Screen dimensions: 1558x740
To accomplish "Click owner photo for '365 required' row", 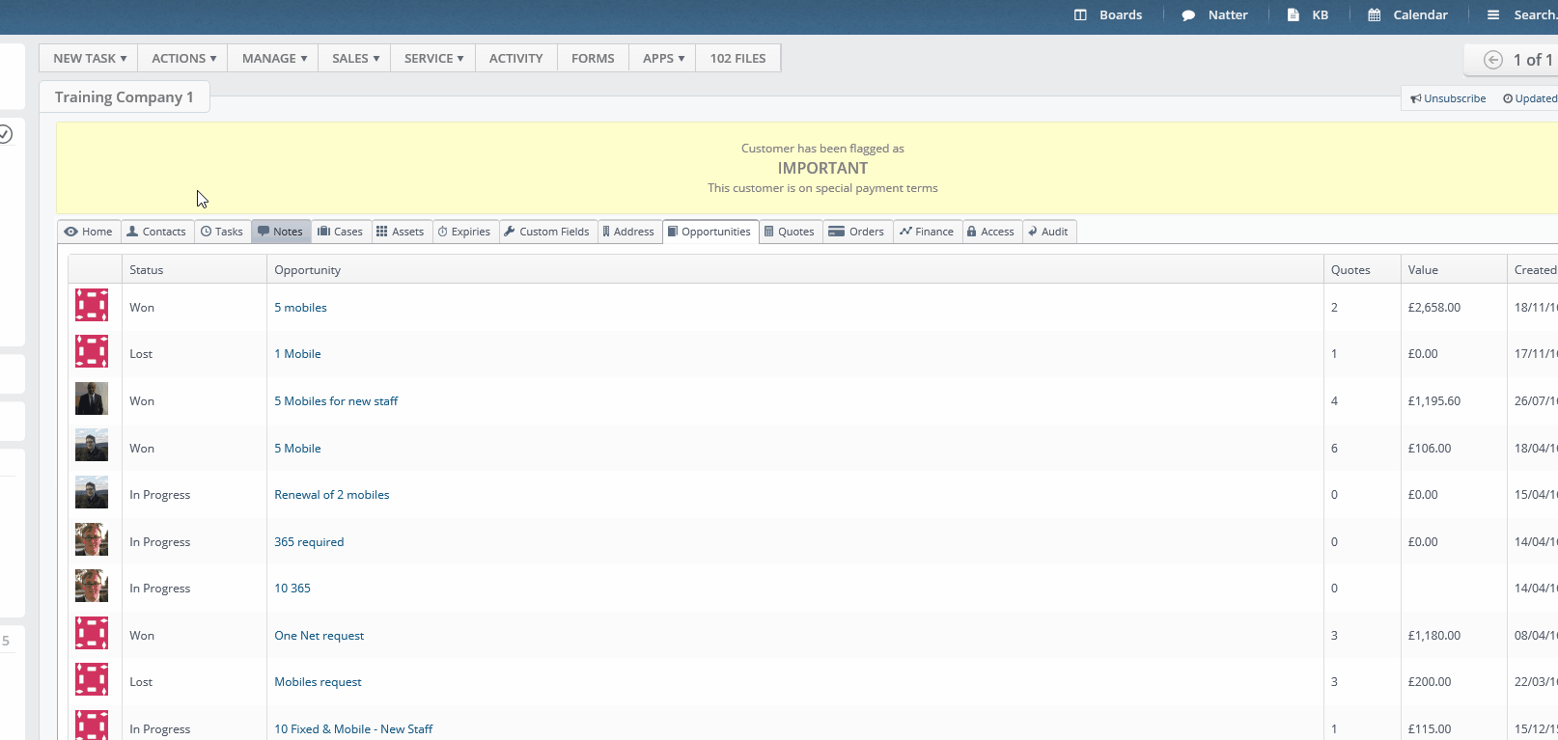I will [92, 539].
